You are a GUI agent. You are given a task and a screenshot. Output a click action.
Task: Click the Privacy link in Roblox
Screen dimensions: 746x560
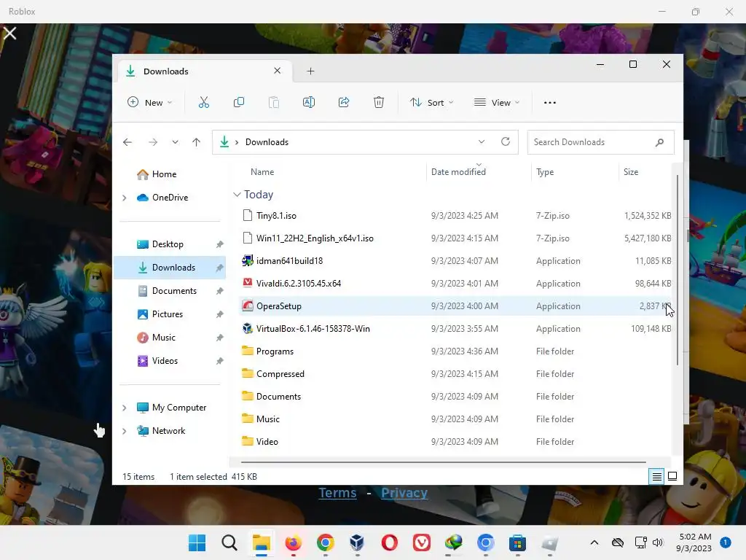(x=404, y=493)
